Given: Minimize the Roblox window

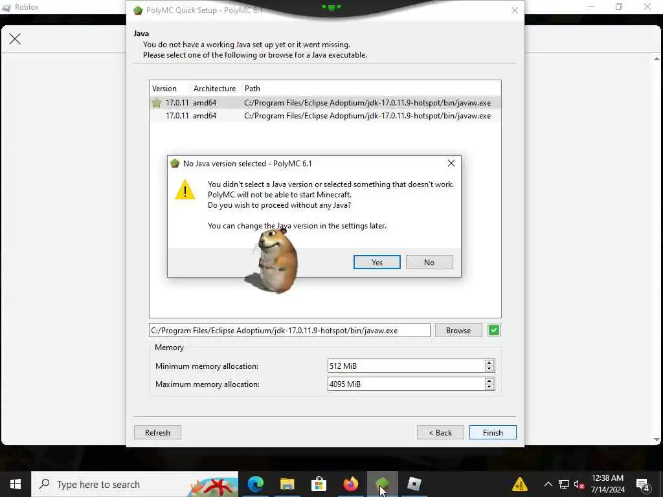Looking at the screenshot, I should (x=591, y=6).
